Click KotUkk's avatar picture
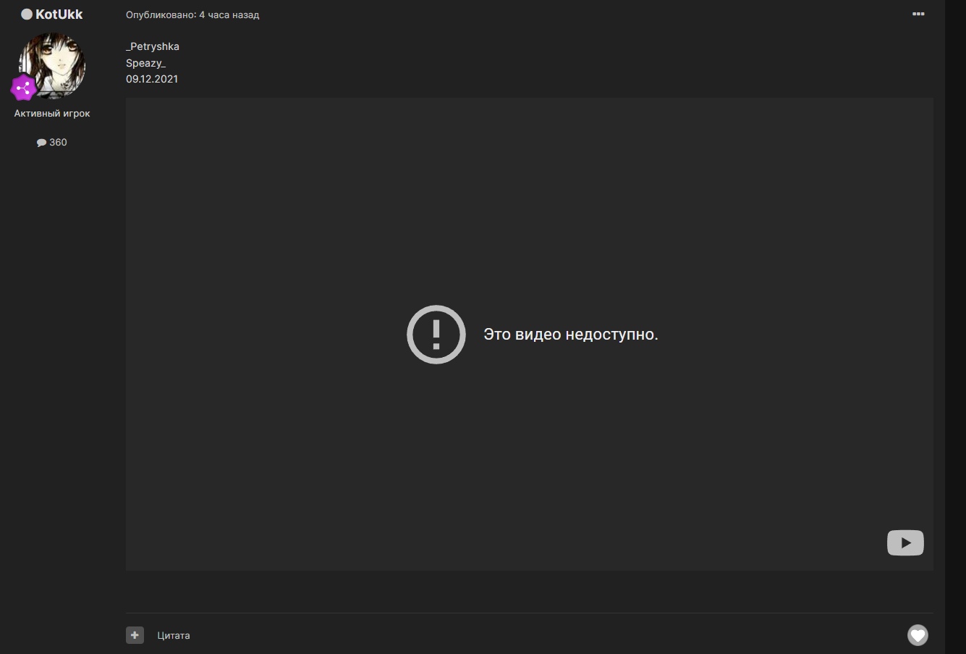 (54, 64)
